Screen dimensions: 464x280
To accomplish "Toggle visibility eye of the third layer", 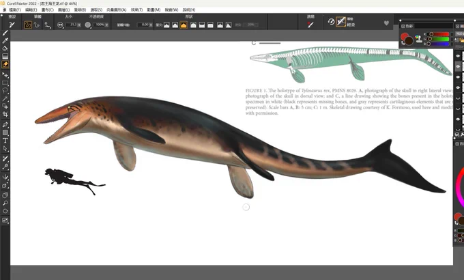I will pos(458,77).
